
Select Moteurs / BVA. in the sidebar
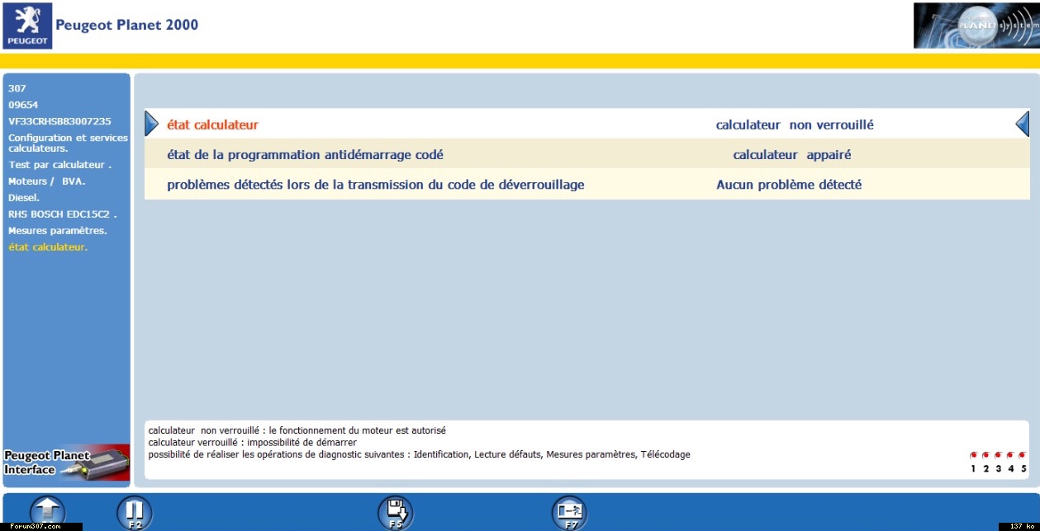[x=47, y=181]
